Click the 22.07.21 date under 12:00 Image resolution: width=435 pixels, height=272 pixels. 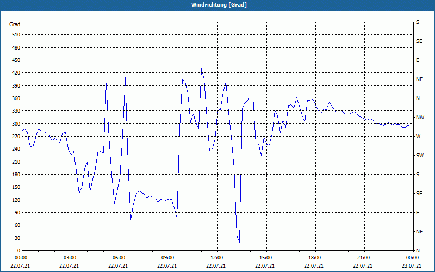tap(216, 266)
